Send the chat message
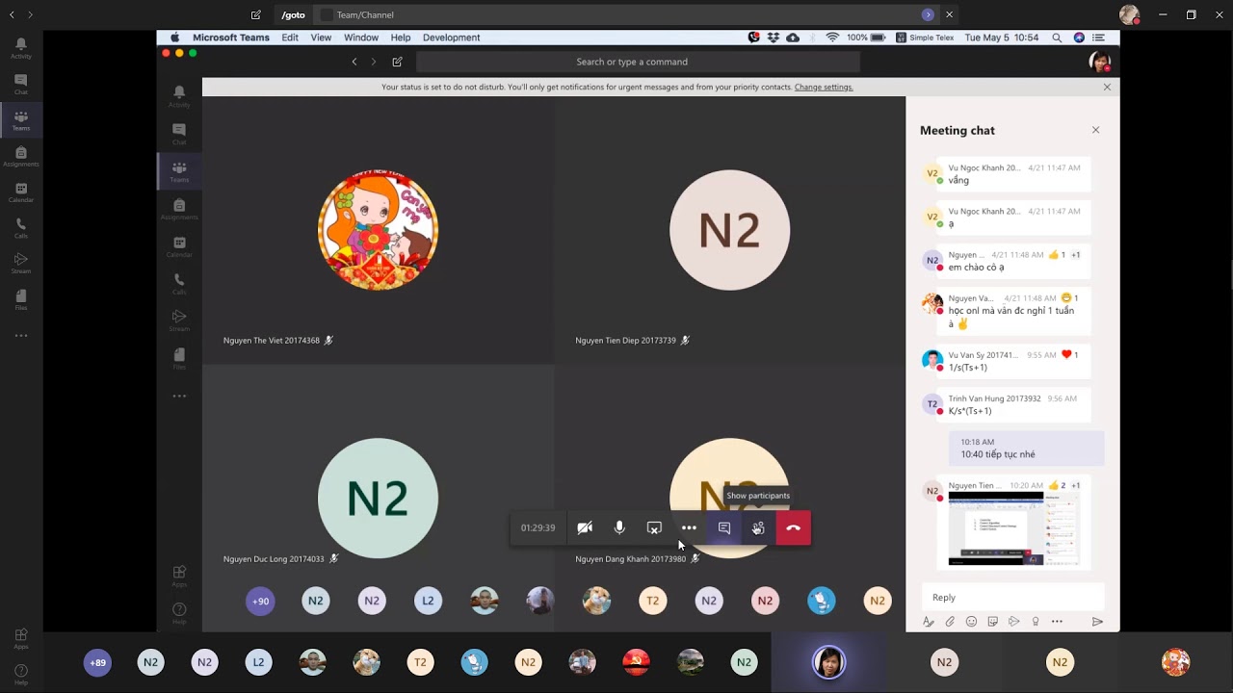Screen dimensions: 1233x693 click(x=1097, y=622)
